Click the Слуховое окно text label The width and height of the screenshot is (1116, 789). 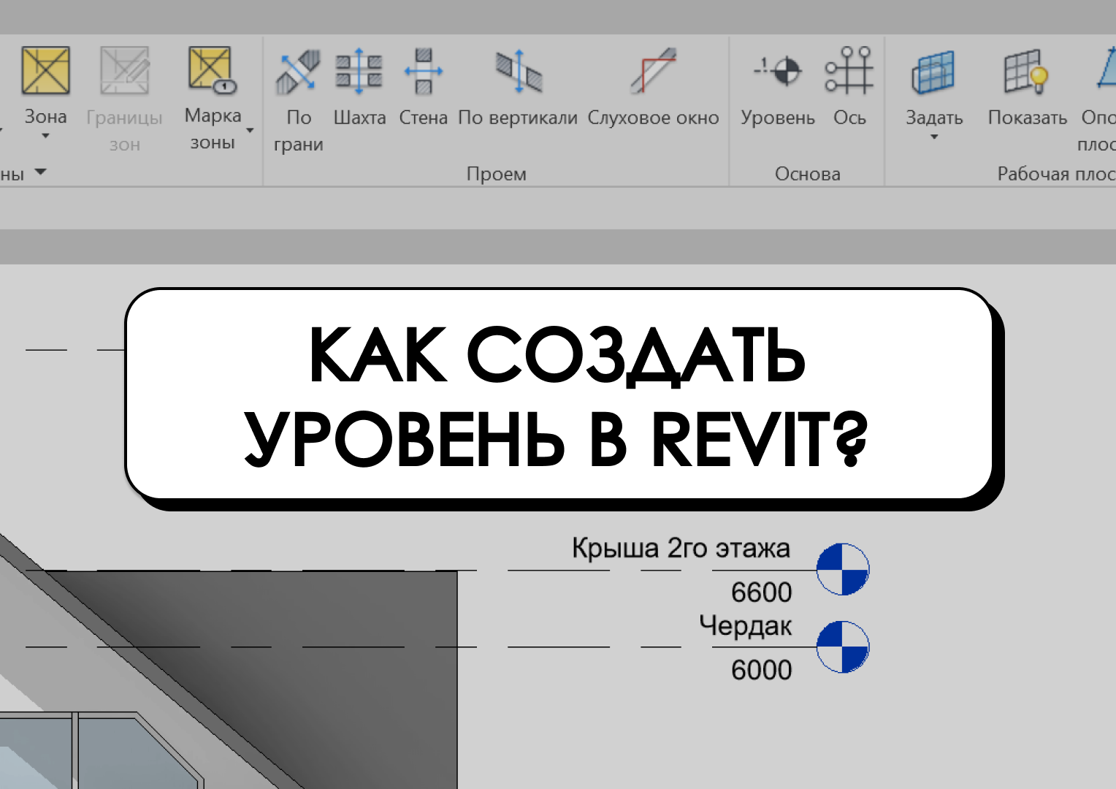(654, 118)
